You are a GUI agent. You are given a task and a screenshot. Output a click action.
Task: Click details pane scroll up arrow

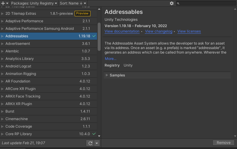point(235,9)
